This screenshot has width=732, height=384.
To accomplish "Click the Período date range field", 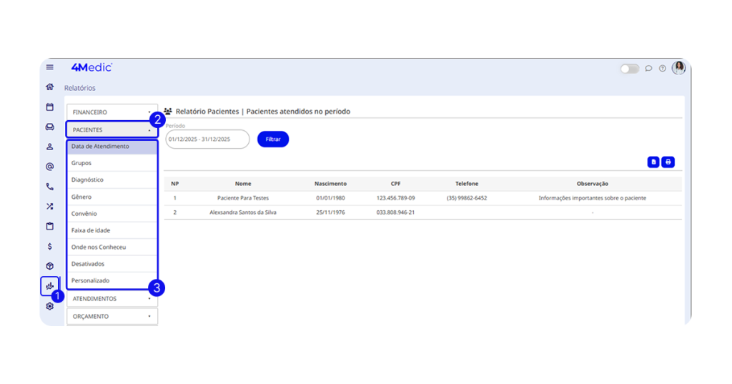I will click(x=207, y=139).
